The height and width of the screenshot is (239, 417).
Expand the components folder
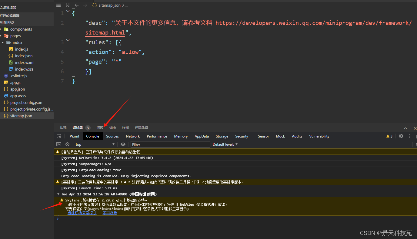click(x=1, y=29)
